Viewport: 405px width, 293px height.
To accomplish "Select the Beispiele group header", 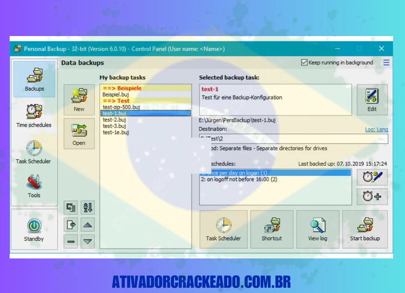I will [145, 88].
